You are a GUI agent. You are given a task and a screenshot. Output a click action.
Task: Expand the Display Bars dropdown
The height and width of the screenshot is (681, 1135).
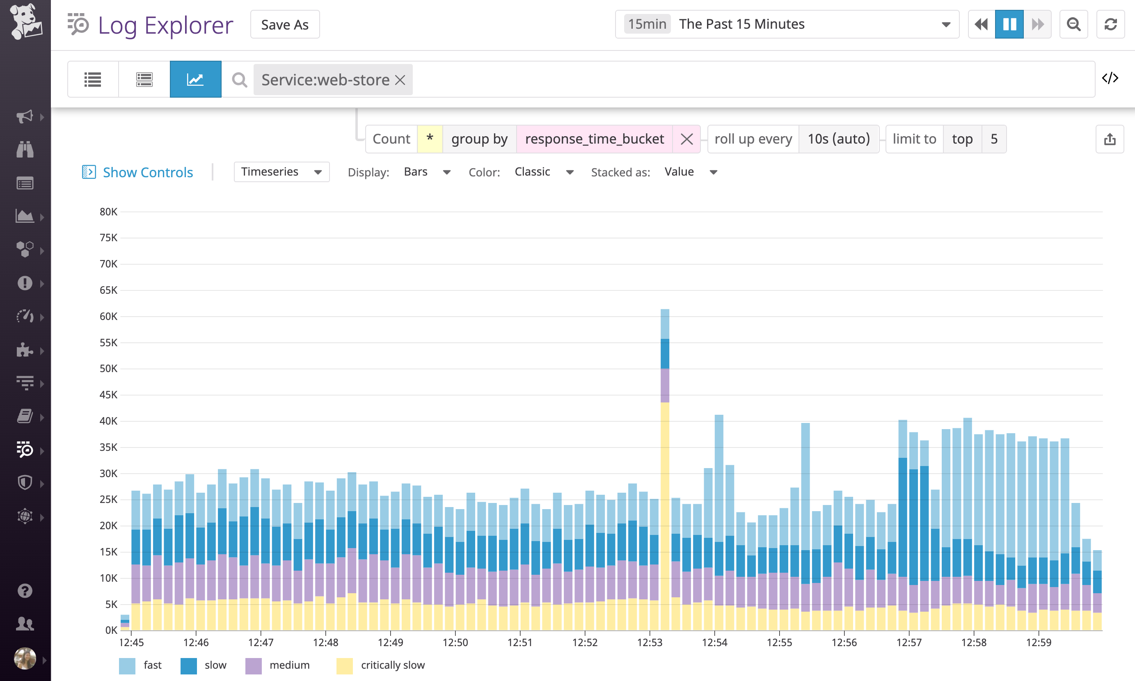pyautogui.click(x=427, y=171)
